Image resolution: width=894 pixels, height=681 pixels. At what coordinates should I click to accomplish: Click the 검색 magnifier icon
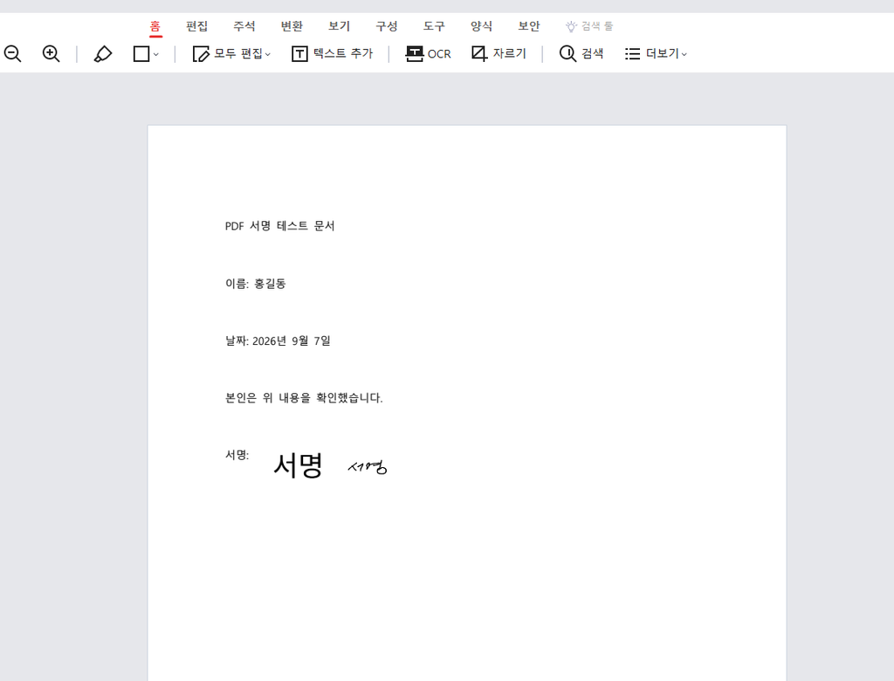coord(567,53)
